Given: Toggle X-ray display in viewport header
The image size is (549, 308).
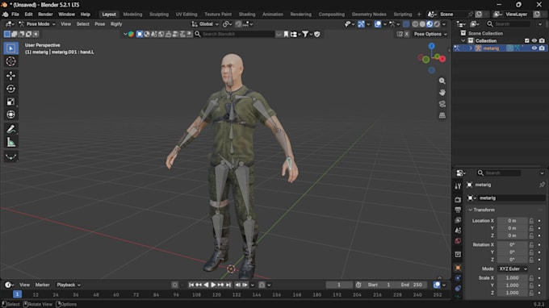Looking at the screenshot, I should pyautogui.click(x=406, y=24).
